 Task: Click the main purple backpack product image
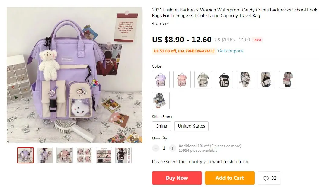point(75,75)
